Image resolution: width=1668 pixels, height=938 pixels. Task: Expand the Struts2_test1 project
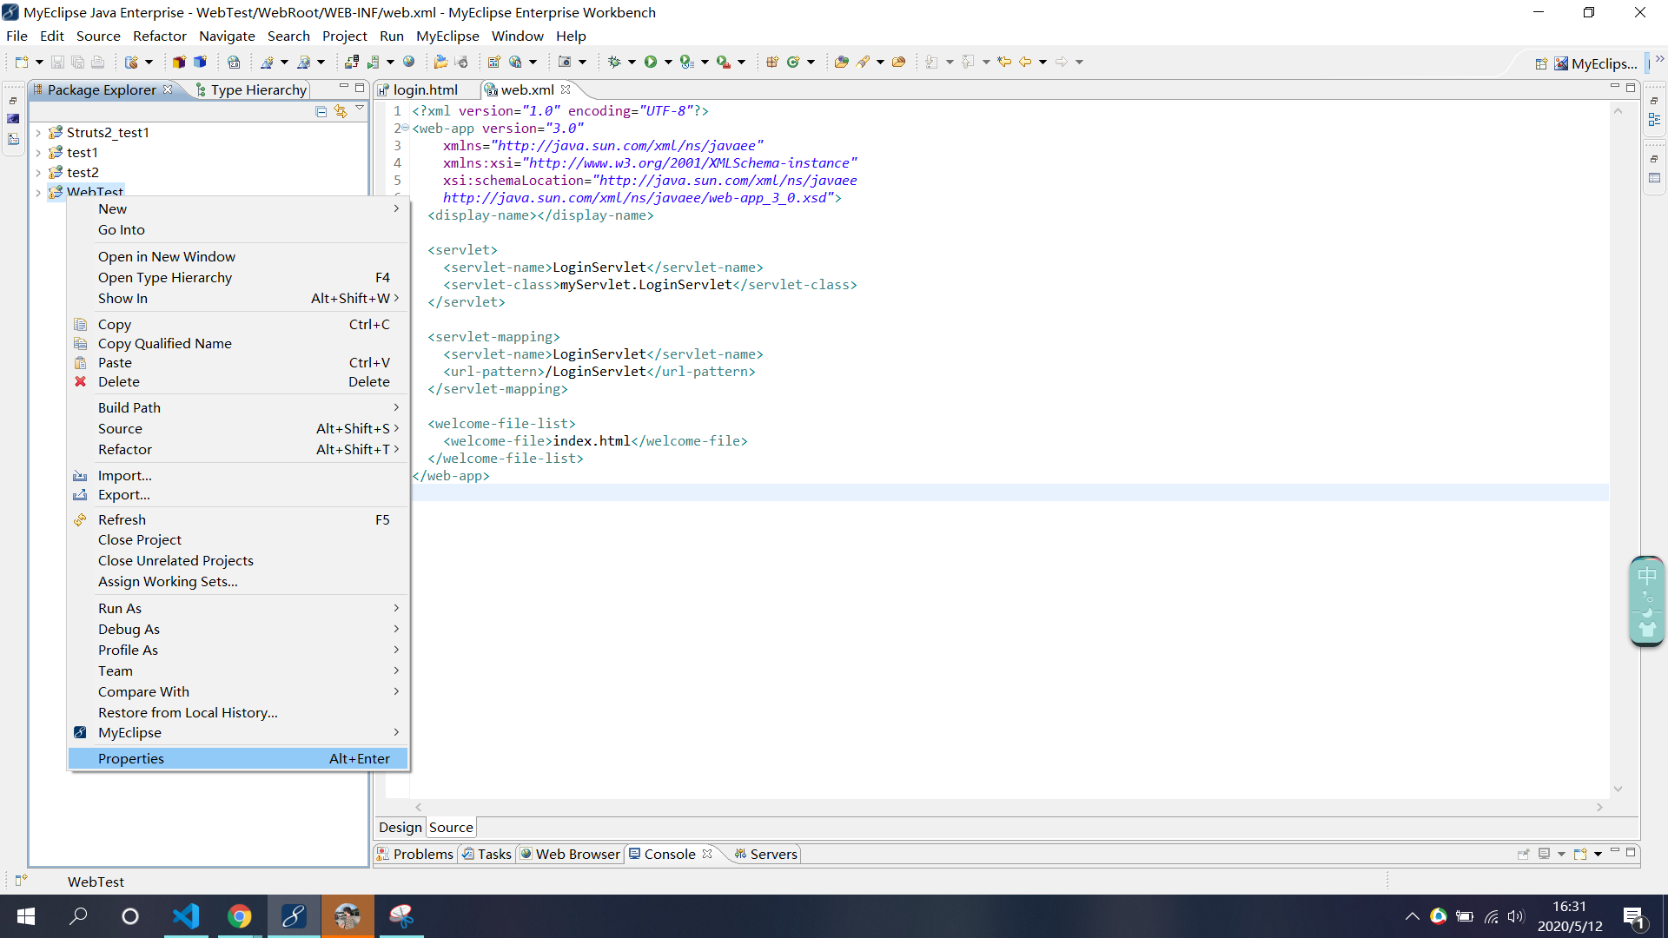click(x=38, y=133)
